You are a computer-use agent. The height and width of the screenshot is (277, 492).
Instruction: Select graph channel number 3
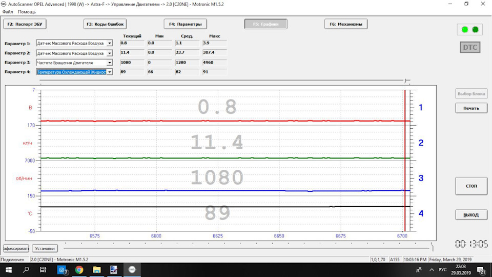(421, 178)
